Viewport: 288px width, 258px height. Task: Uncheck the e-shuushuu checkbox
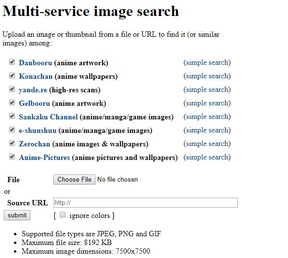[12, 129]
